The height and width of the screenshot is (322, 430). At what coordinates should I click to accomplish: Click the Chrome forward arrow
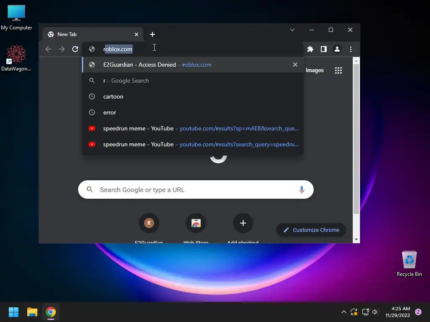click(62, 49)
